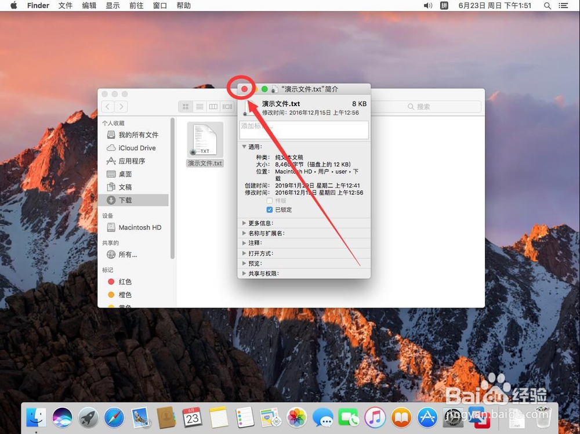Switch Finder to icon view
Screen dimensions: 580x434
click(x=186, y=107)
